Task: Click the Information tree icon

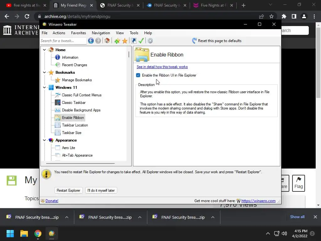Action: [58, 57]
